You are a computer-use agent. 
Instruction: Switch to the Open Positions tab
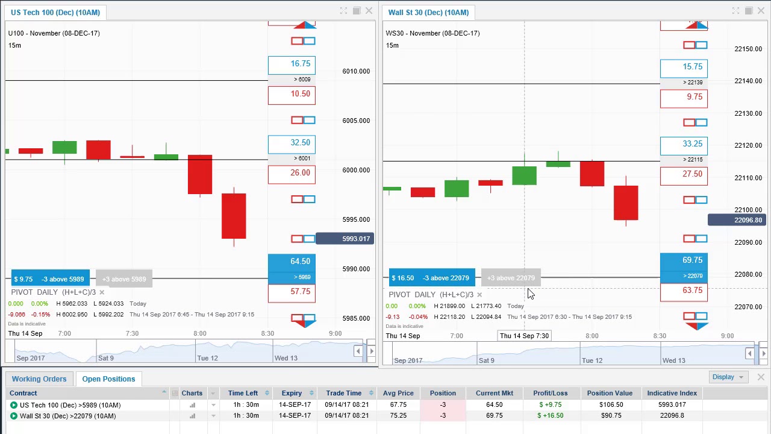(x=108, y=379)
